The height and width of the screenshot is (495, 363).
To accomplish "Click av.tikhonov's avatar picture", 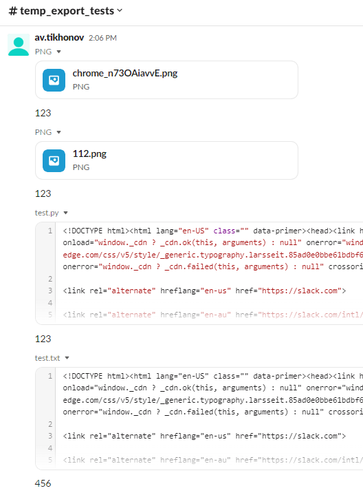I will click(x=19, y=45).
